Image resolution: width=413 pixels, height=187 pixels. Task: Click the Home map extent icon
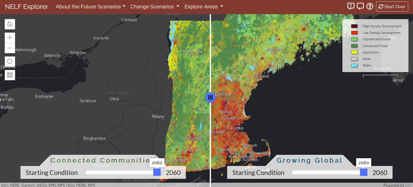coord(10,24)
